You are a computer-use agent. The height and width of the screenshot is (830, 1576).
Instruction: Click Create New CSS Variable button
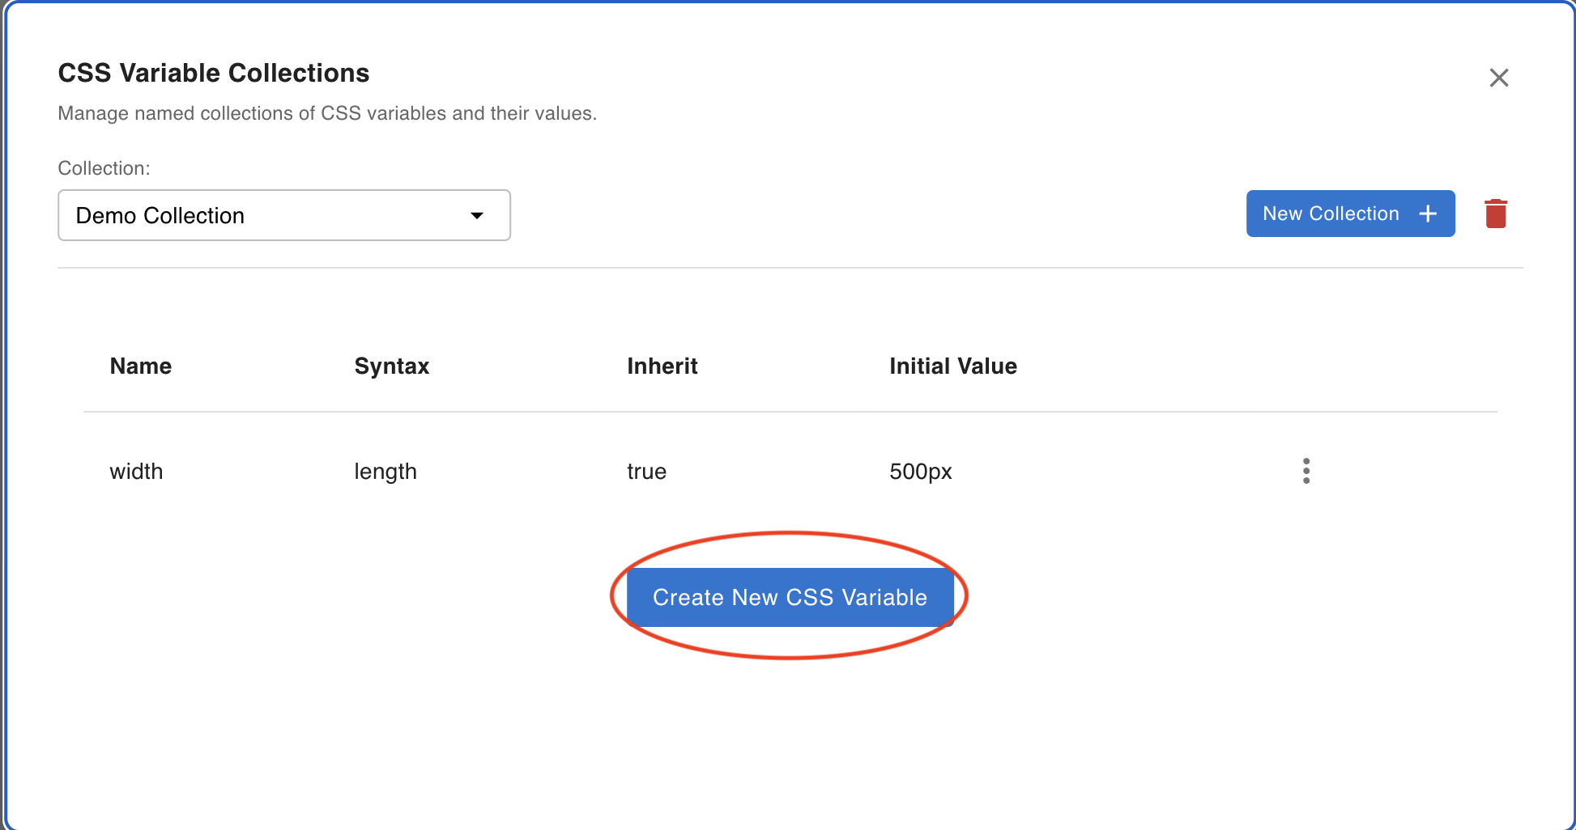pos(790,597)
